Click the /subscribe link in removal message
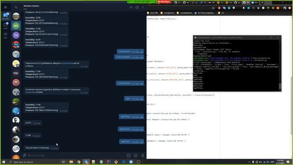 [x=30, y=92]
